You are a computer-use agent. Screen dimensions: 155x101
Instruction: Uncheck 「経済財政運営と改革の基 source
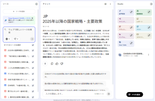(33, 62)
